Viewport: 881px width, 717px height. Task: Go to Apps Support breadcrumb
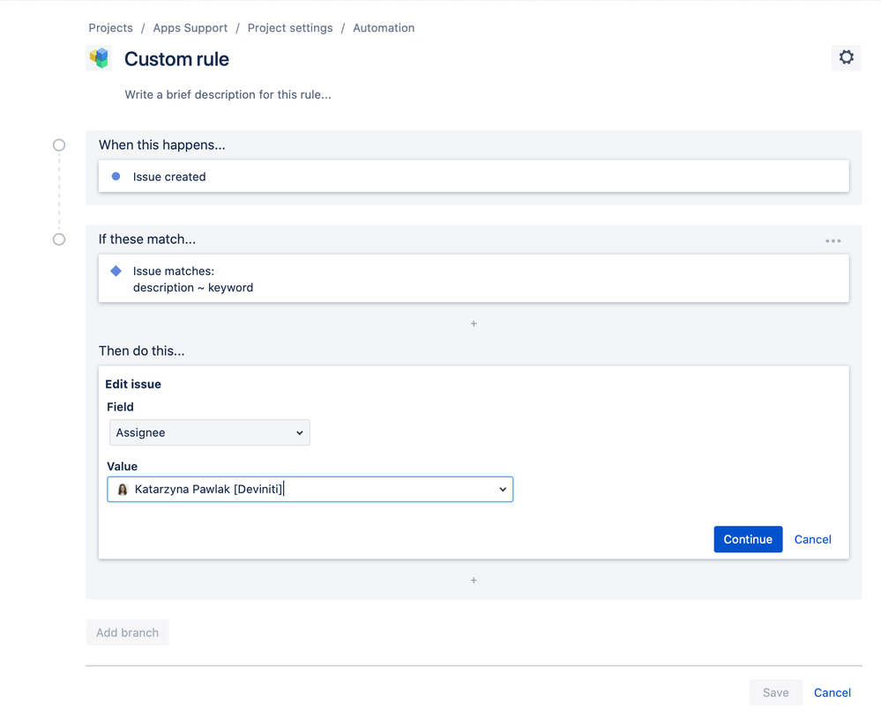pos(190,28)
